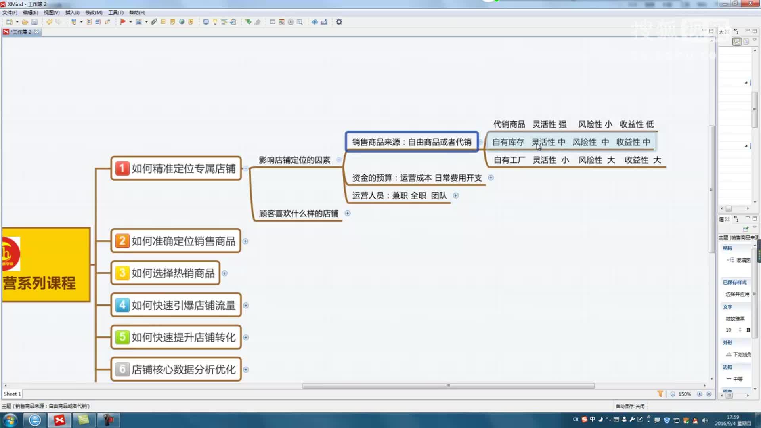This screenshot has height=428, width=761.
Task: Increase font size with the 10 stepper
Action: [x=740, y=328]
